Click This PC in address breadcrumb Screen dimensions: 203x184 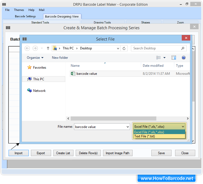(68, 48)
